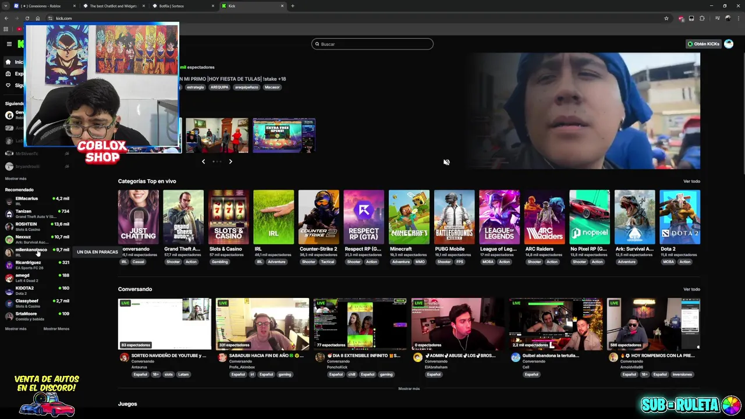This screenshot has width=745, height=419.
Task: Click Ver todo for Conversando section
Action: point(691,289)
